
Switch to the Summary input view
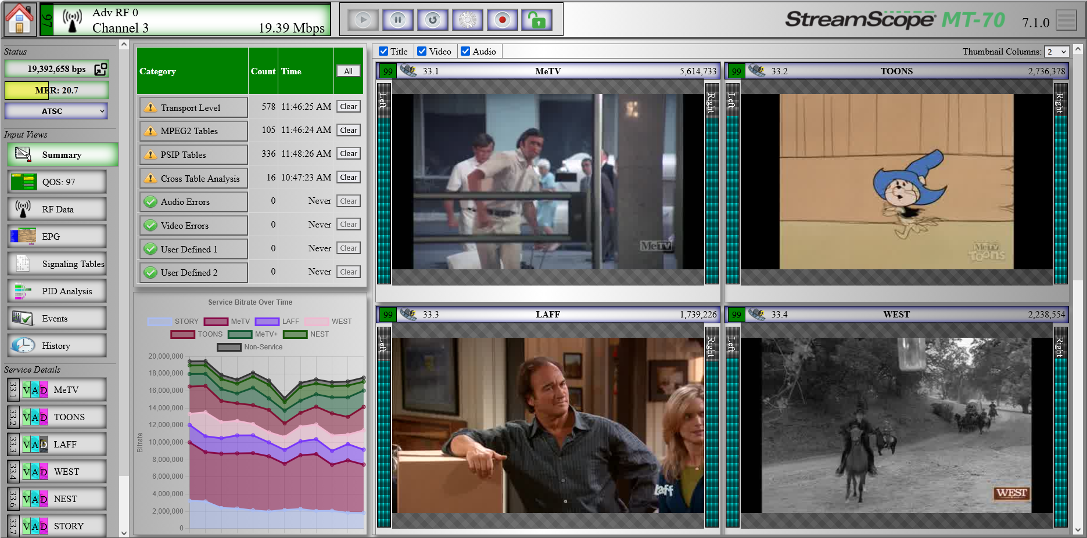[x=61, y=154]
